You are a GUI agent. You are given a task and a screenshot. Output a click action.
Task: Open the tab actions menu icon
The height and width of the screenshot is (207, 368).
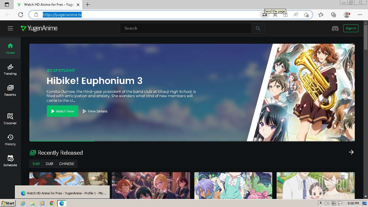tap(7, 5)
